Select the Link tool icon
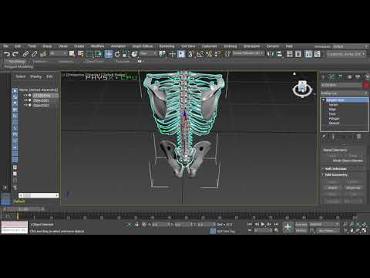 coord(25,54)
